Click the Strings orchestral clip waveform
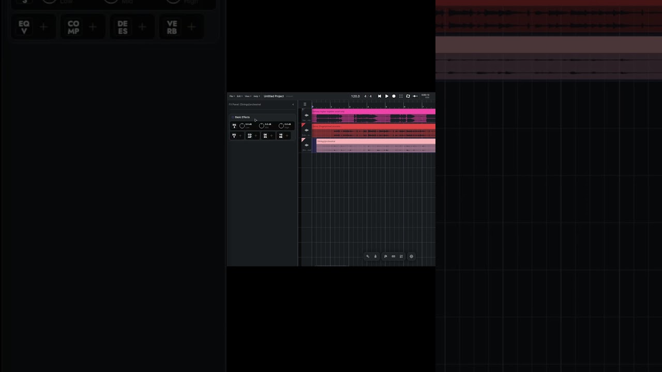This screenshot has height=372, width=662. coord(376,148)
